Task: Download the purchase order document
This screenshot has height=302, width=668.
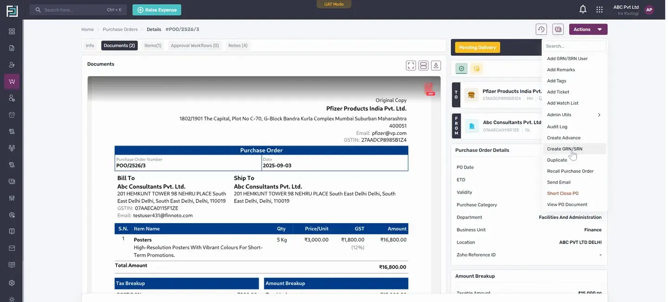Action: tap(436, 65)
